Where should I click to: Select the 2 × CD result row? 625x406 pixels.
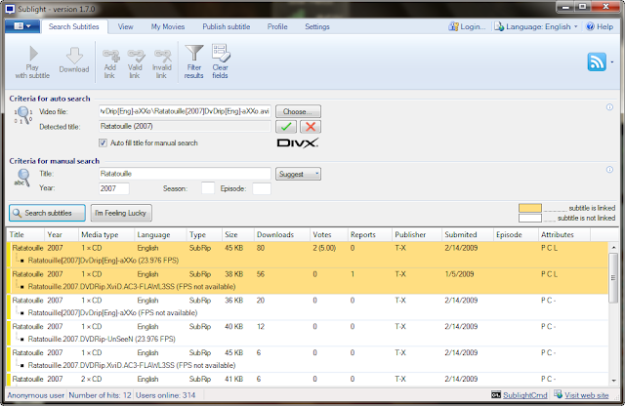click(307, 379)
